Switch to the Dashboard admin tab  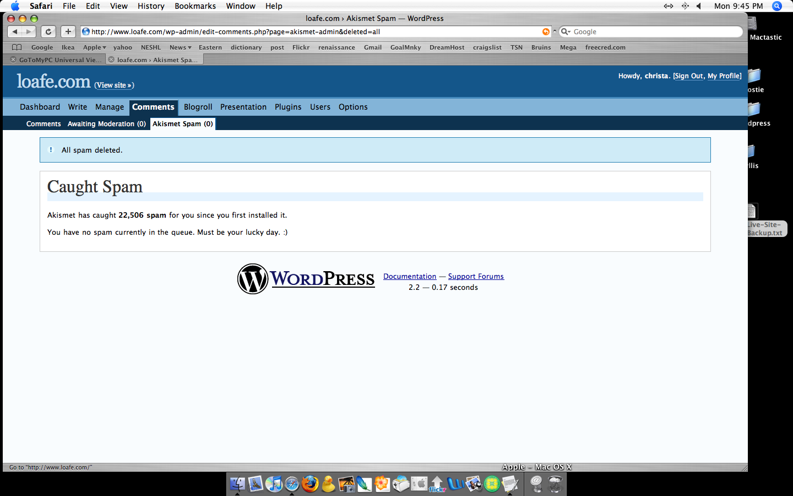pos(40,107)
